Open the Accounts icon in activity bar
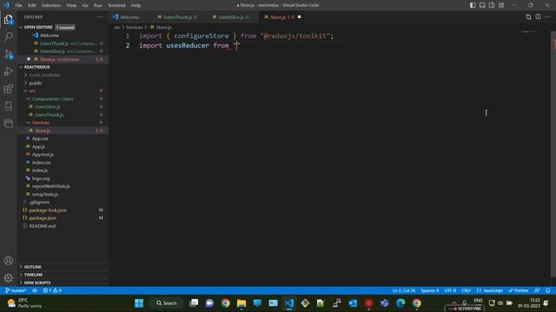Image resolution: width=556 pixels, height=312 pixels. tap(9, 260)
